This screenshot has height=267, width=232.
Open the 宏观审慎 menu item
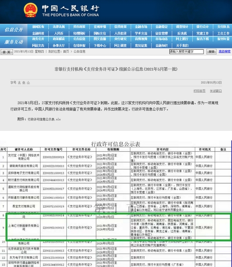point(100,27)
